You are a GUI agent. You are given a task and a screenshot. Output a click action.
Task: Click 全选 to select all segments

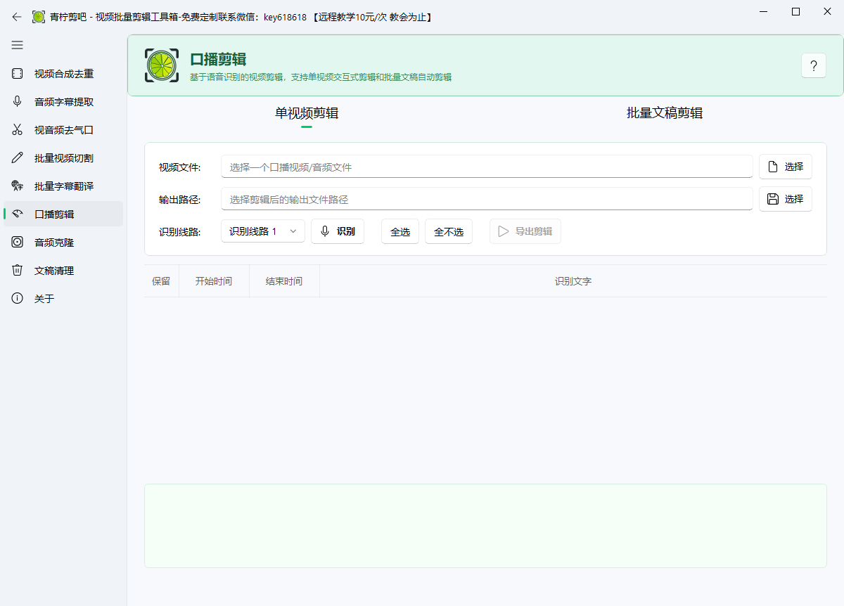click(399, 231)
